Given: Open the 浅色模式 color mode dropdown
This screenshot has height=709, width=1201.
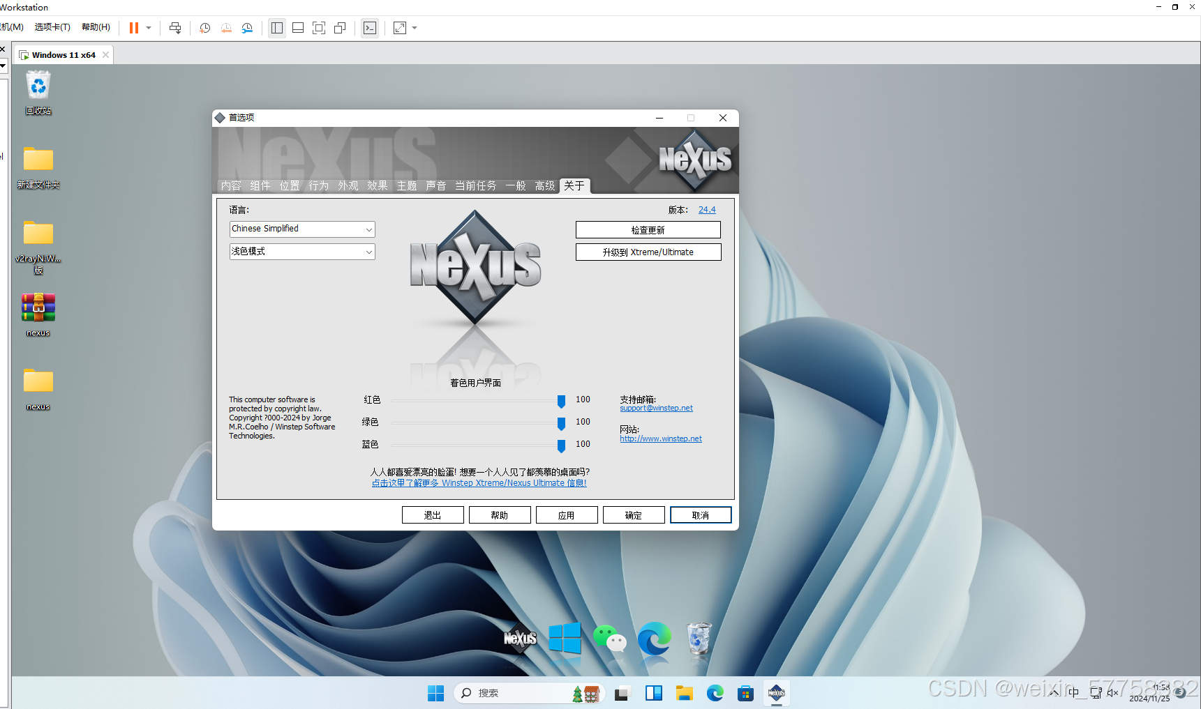Looking at the screenshot, I should 302,252.
